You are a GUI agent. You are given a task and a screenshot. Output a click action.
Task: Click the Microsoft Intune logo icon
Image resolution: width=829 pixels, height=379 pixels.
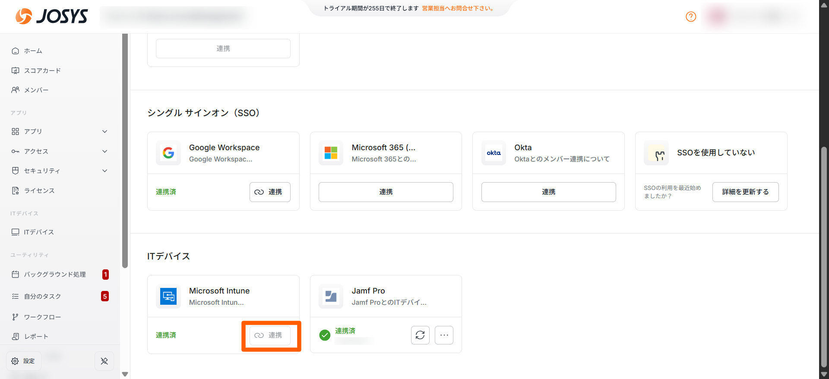tap(168, 296)
